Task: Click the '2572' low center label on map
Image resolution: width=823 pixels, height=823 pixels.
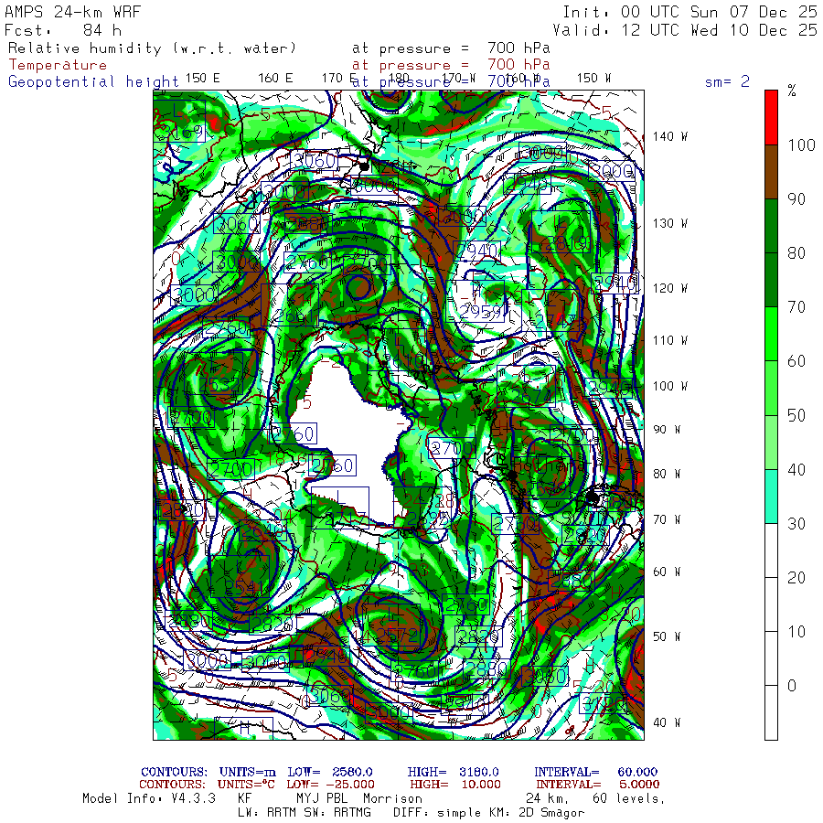Action: [x=398, y=636]
